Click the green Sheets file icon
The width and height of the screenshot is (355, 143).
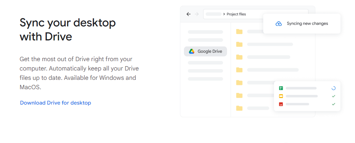[x=281, y=88]
